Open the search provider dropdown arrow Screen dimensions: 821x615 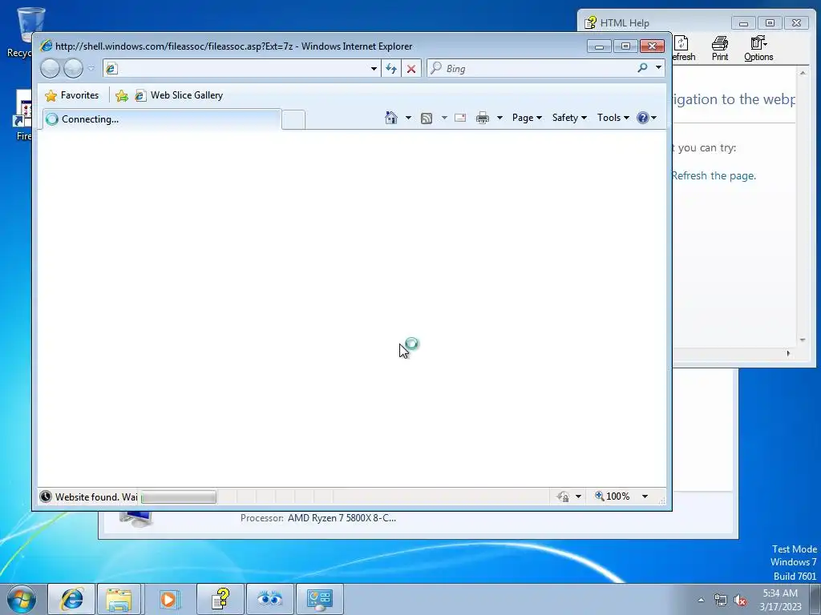click(659, 68)
